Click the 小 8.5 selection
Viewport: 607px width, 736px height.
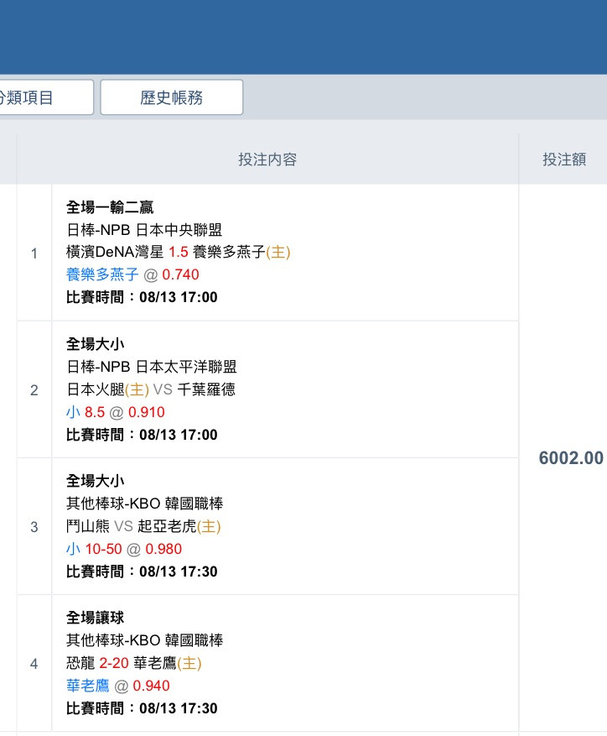pyautogui.click(x=86, y=412)
